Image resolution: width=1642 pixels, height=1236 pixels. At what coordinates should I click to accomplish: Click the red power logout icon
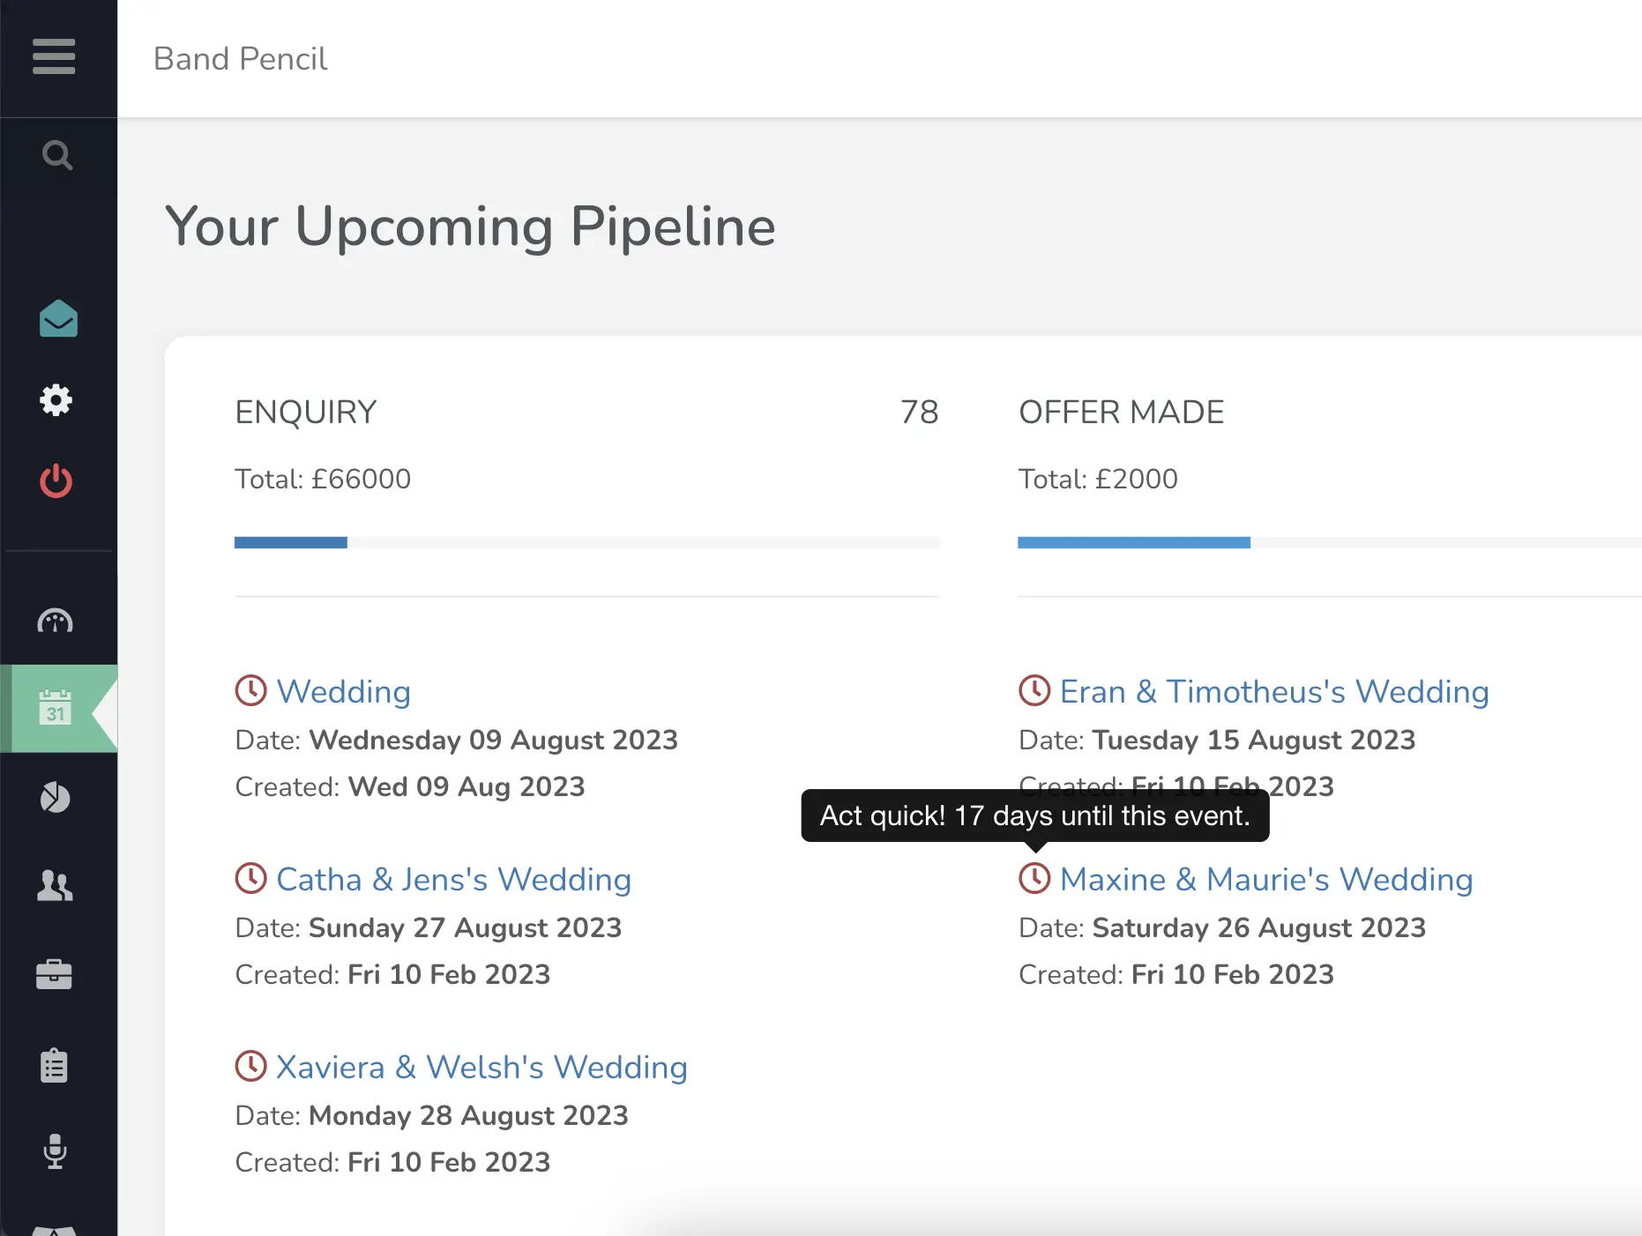56,480
